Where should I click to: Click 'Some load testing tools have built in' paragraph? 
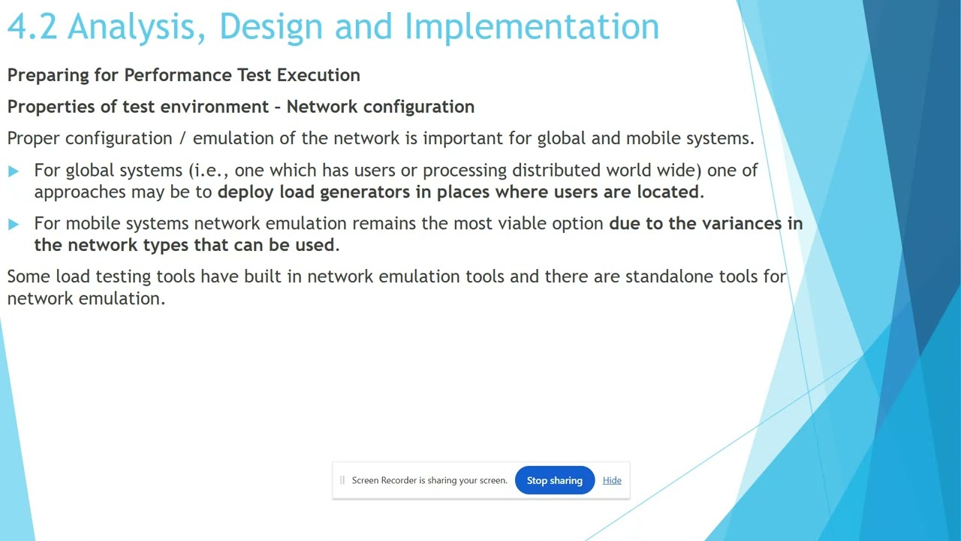click(396, 287)
